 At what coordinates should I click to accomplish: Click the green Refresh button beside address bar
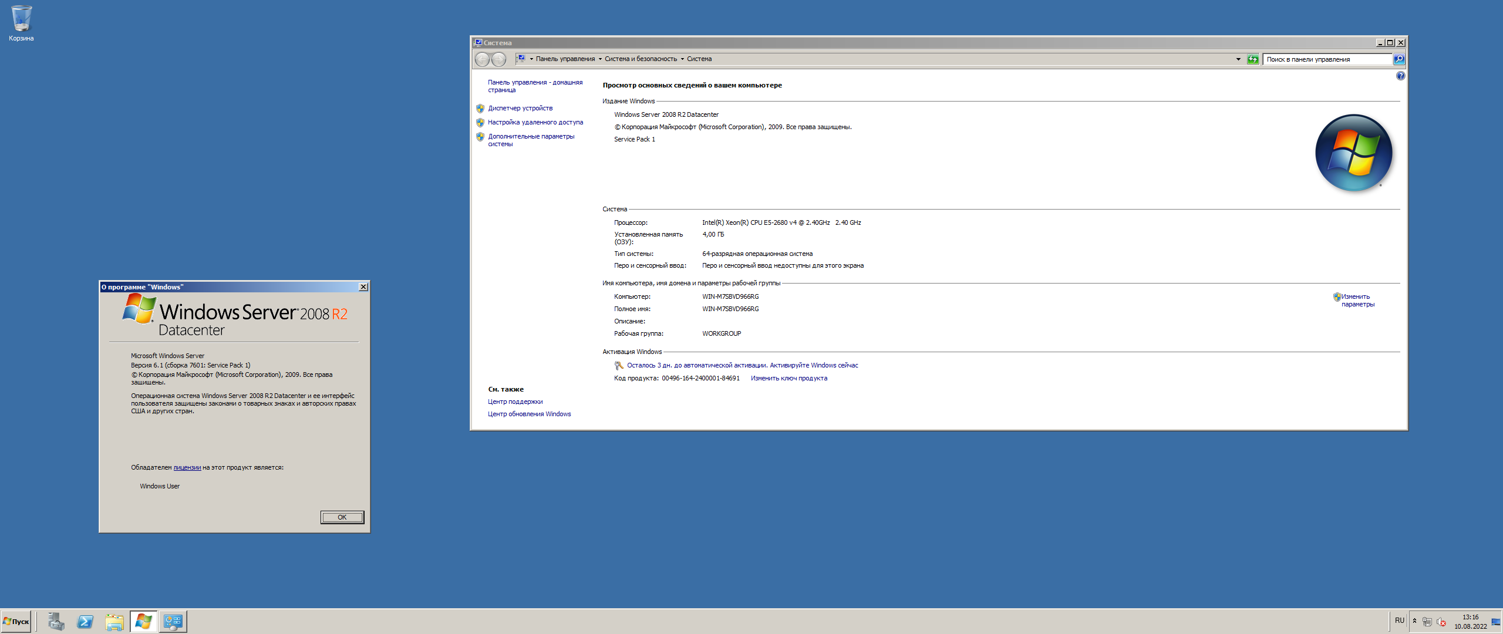coord(1253,59)
